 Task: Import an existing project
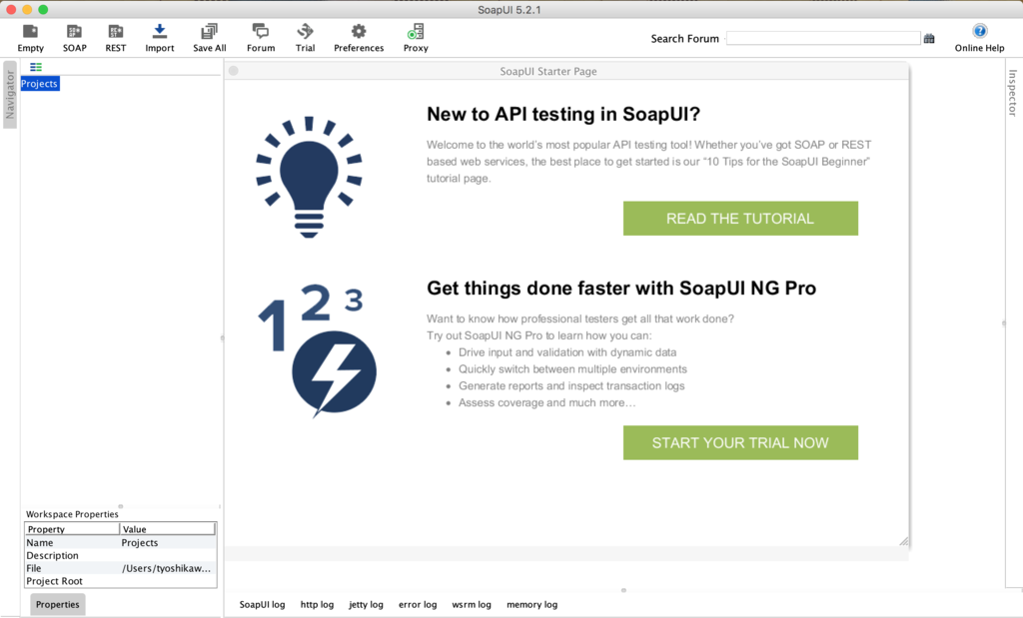coord(159,38)
